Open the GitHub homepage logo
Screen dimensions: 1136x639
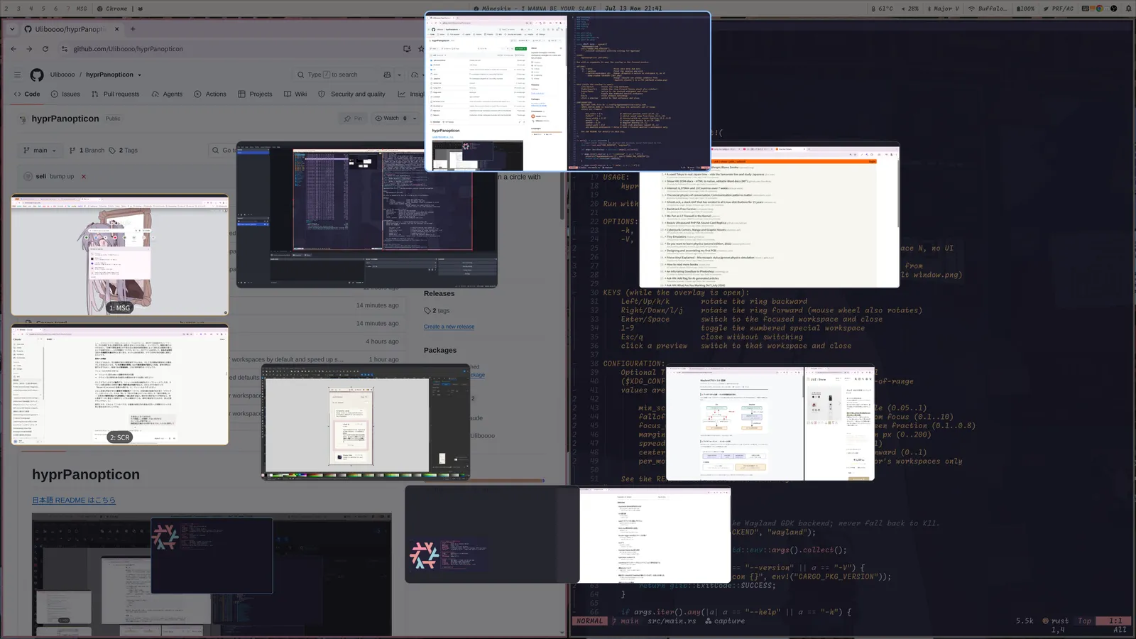pyautogui.click(x=37, y=75)
